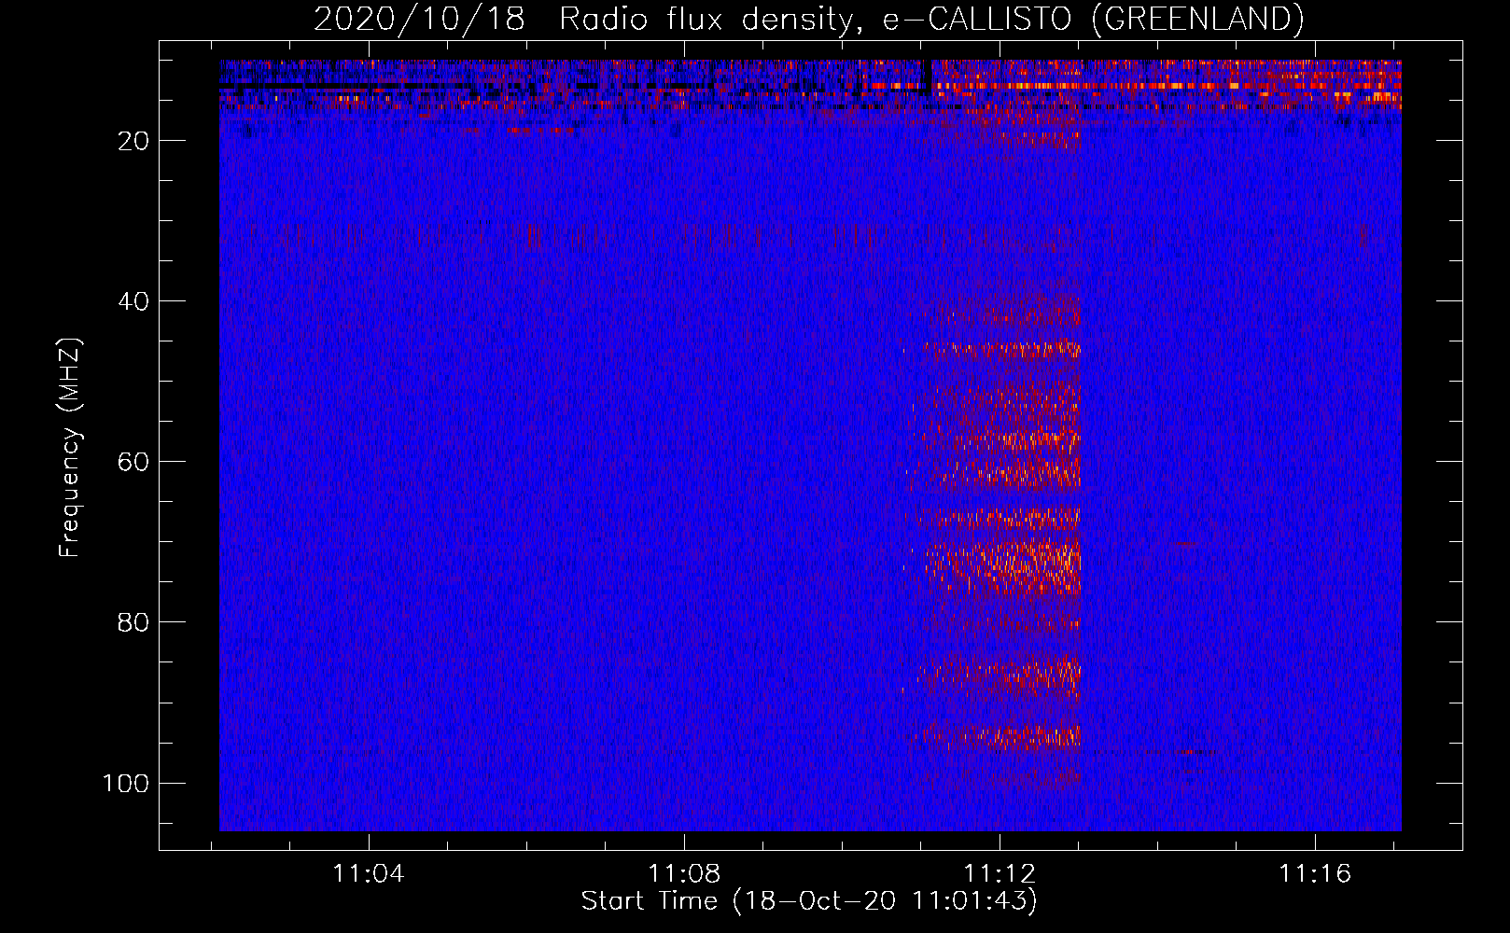
Task: Click the 60 frequency tick label
Action: tap(133, 462)
